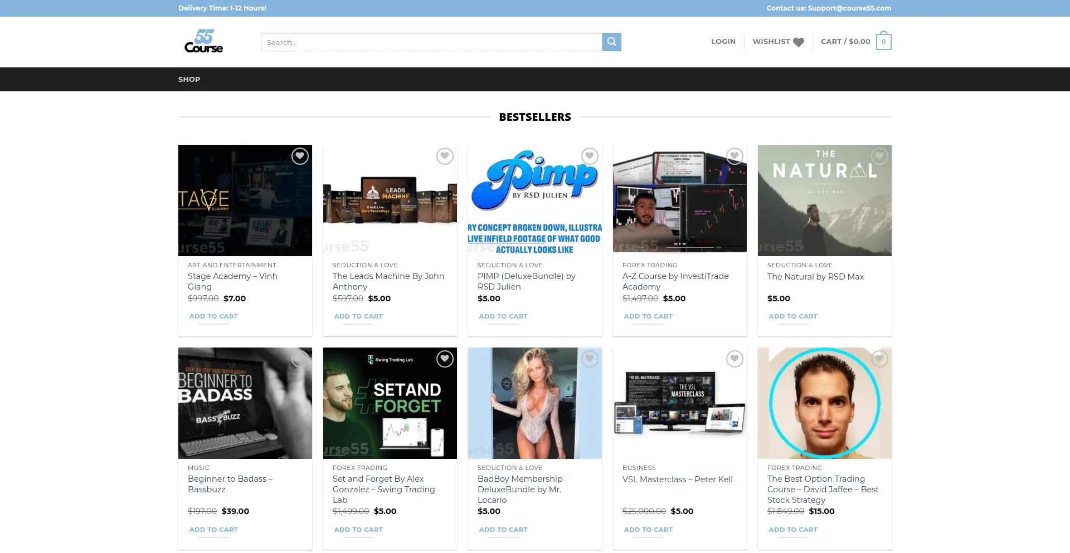
Task: Add BadBoy Membership DeluxeBundle to cart
Action: [x=503, y=530]
